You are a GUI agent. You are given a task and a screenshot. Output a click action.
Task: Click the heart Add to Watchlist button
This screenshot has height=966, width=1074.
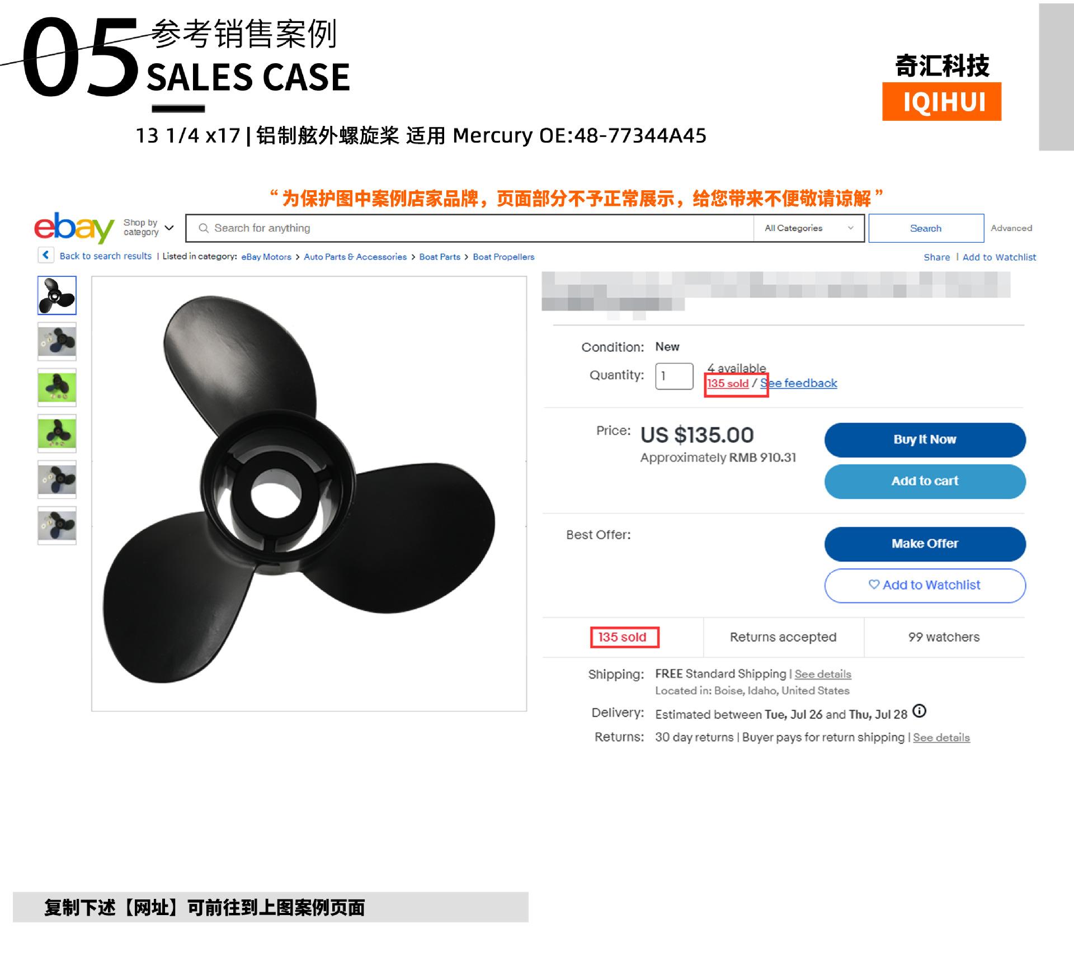click(x=925, y=586)
